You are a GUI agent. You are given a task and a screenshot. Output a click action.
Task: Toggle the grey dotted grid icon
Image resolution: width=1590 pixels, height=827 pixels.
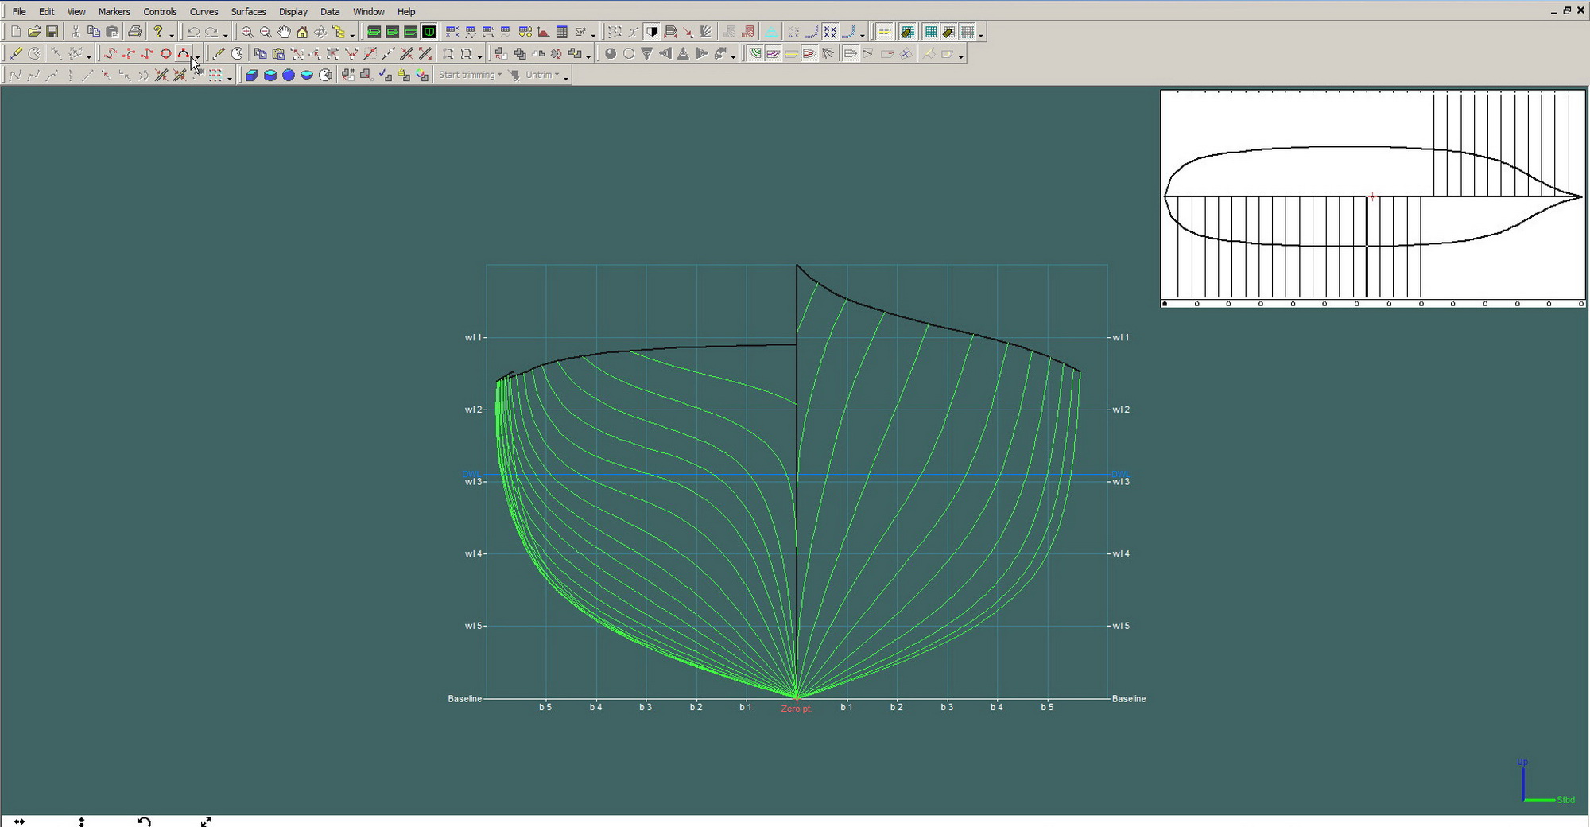tap(968, 32)
